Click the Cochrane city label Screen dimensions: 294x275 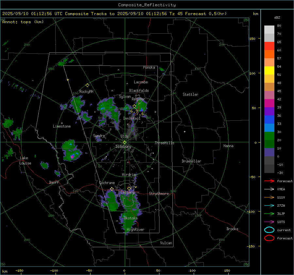coord(107,183)
